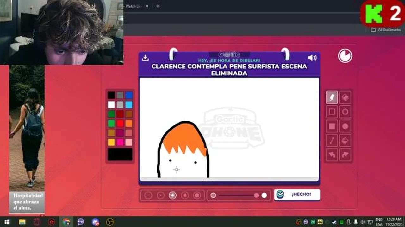Undo the last drawing stroke
405x227 pixels.
[332, 155]
